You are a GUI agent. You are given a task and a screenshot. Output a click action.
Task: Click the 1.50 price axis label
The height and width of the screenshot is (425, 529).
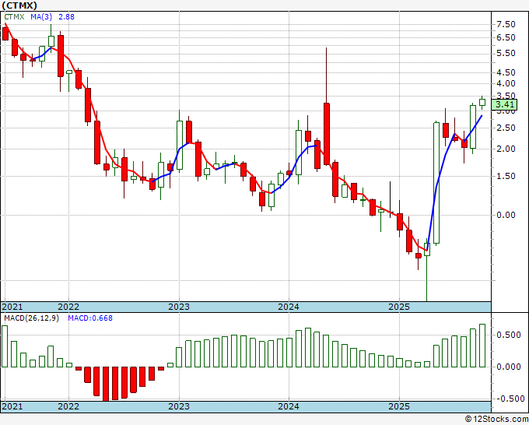click(x=506, y=176)
